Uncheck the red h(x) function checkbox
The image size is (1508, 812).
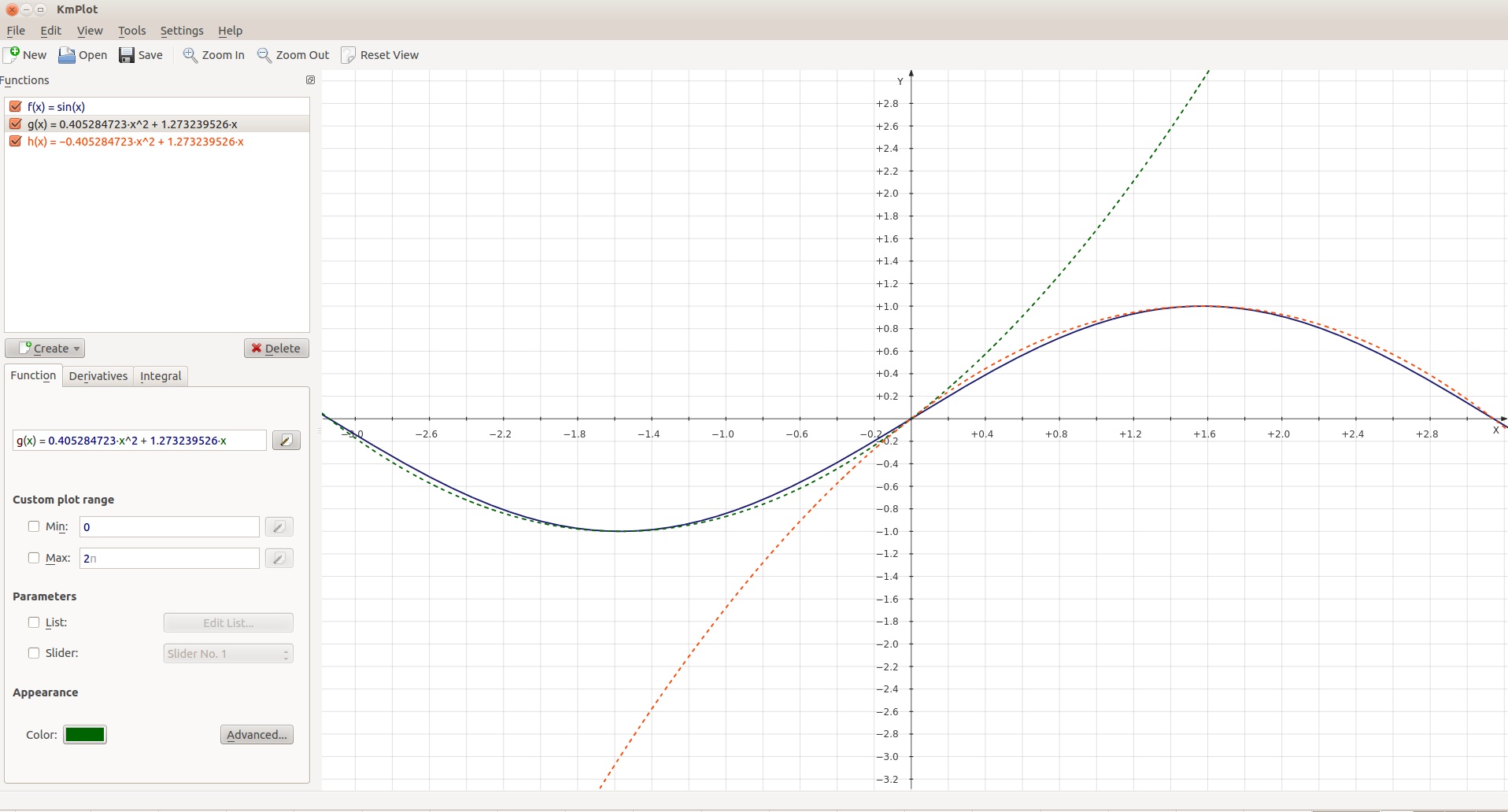15,142
